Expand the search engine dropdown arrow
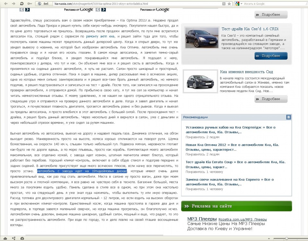308x241 pixels. coord(241,4)
